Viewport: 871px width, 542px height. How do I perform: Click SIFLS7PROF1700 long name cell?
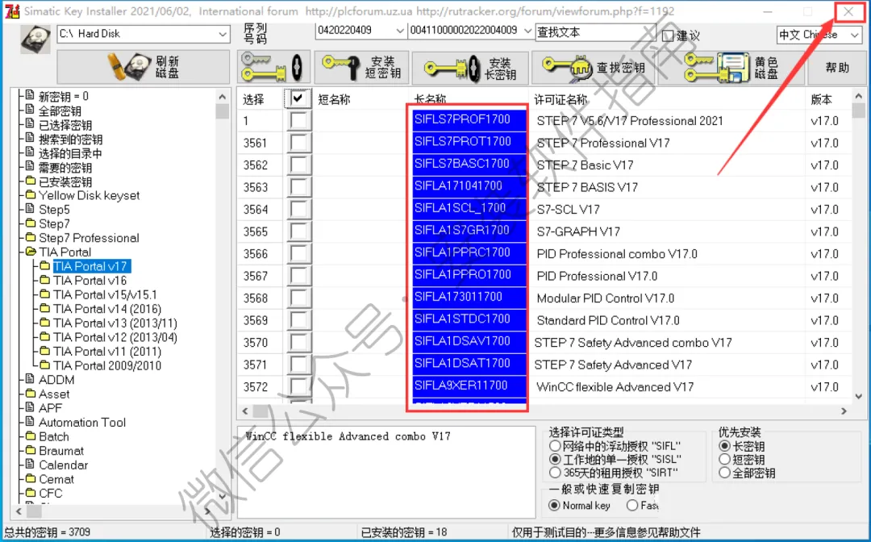(x=469, y=119)
